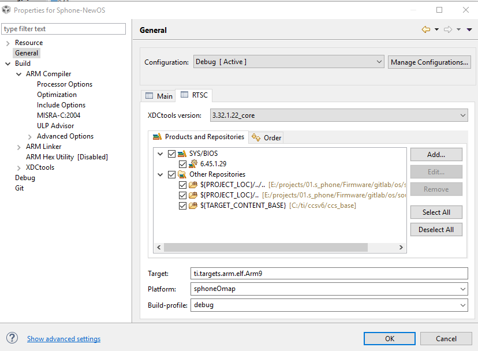Click the horizontal scrollbar in repositories list
This screenshot has width=478, height=351.
(x=266, y=247)
